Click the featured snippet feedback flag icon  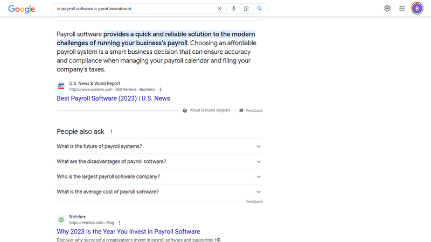[241, 111]
